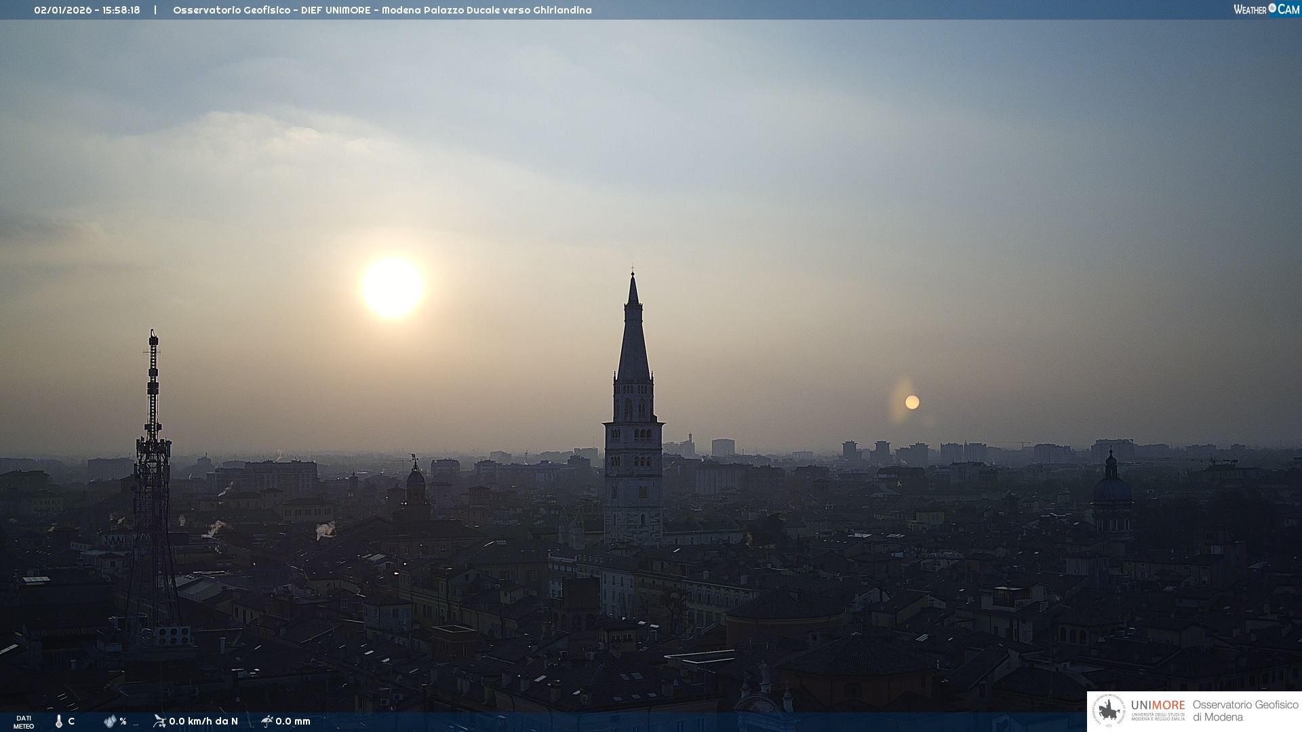This screenshot has width=1302, height=732.
Task: Click the bright sun in the sky
Action: (392, 287)
